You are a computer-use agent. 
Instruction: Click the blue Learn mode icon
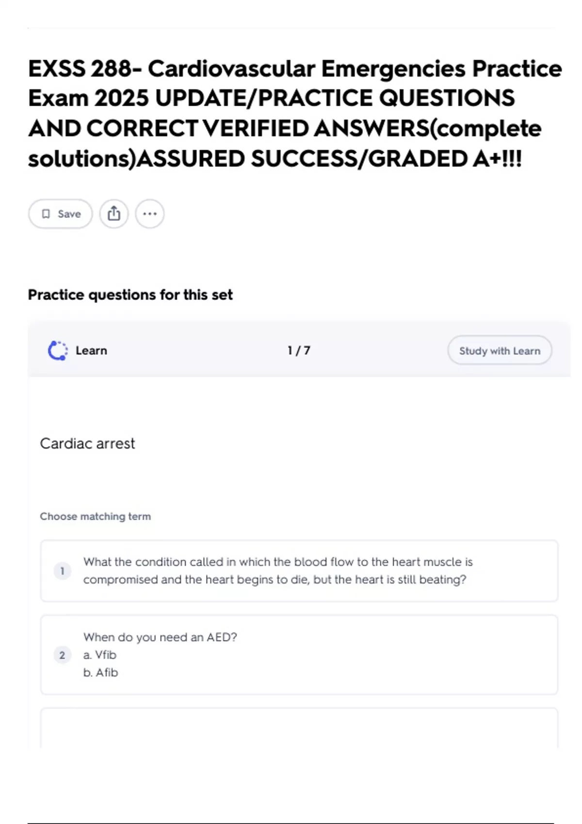click(58, 350)
